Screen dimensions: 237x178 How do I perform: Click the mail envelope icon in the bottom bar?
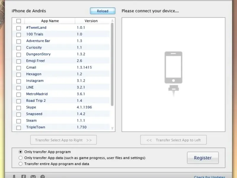(33, 177)
